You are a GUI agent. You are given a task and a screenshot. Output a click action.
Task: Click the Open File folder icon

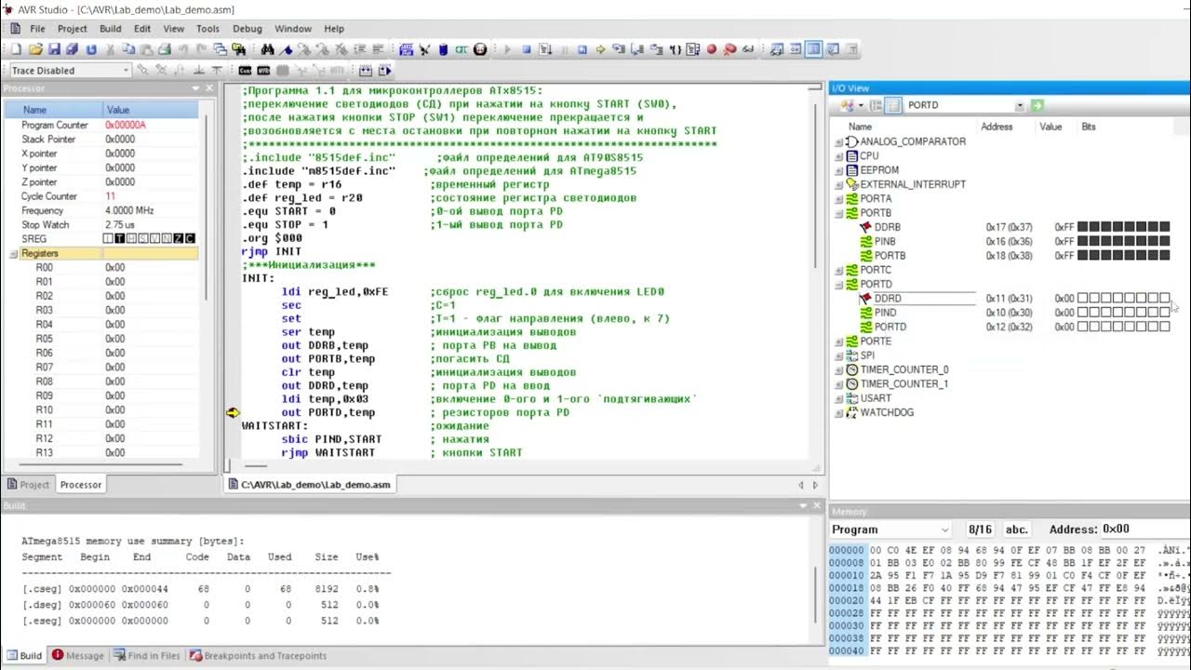coord(35,49)
